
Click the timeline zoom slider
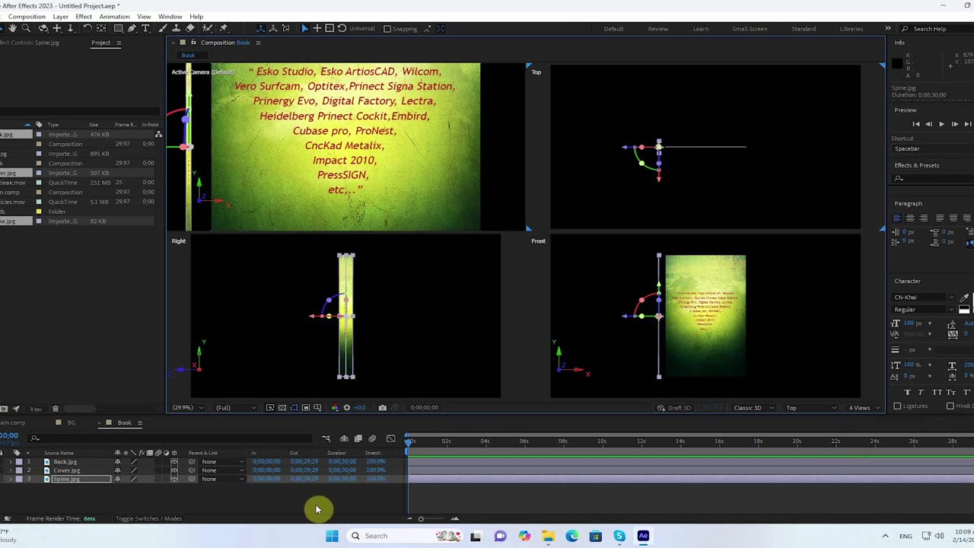(421, 519)
